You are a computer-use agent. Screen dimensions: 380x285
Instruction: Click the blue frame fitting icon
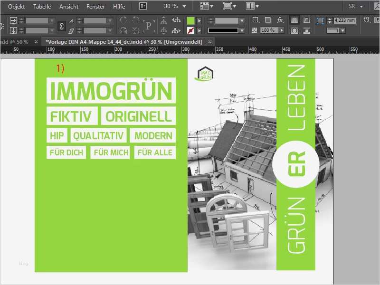pos(320,21)
